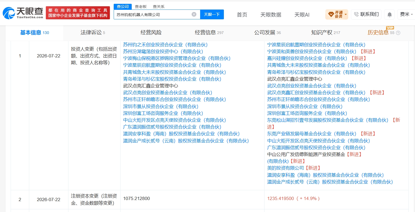Click the help question mark beside 历史信息
This screenshot has width=415, height=212.
point(398,33)
